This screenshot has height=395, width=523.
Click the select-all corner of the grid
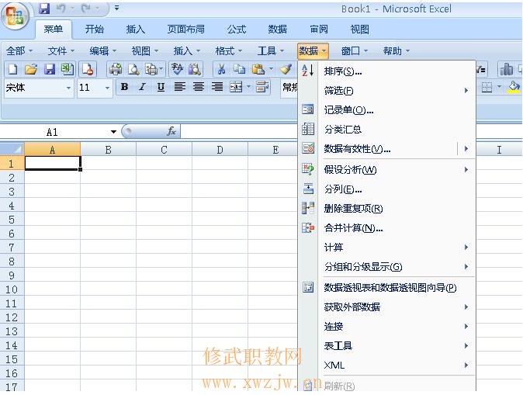tap(12, 149)
